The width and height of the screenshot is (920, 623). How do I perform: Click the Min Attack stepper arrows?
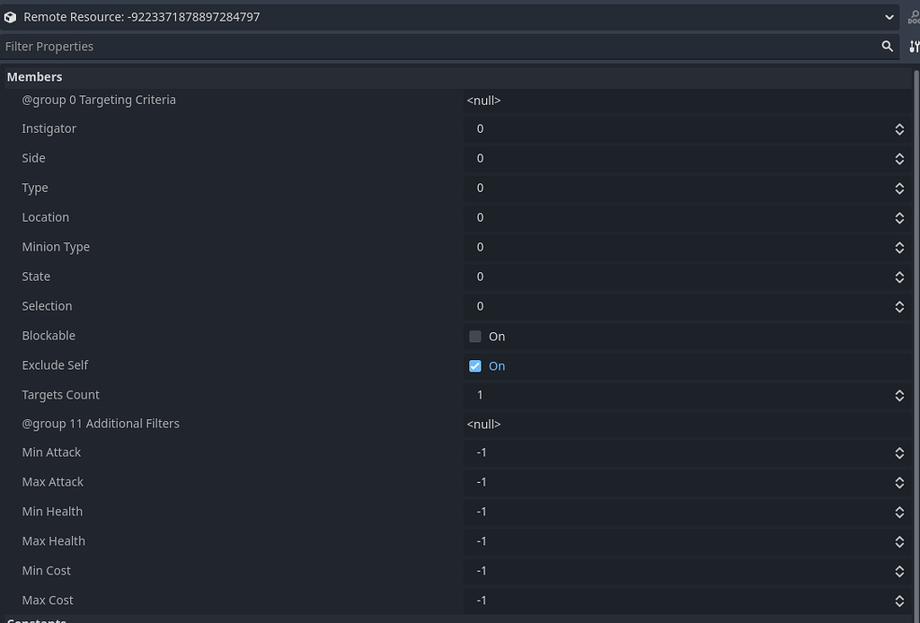click(898, 452)
